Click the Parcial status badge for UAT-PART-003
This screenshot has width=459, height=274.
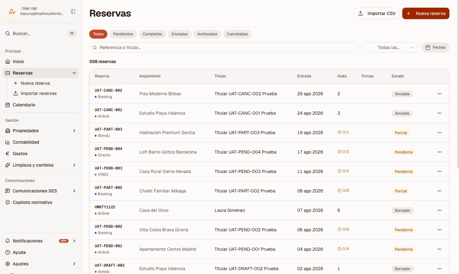point(401,133)
